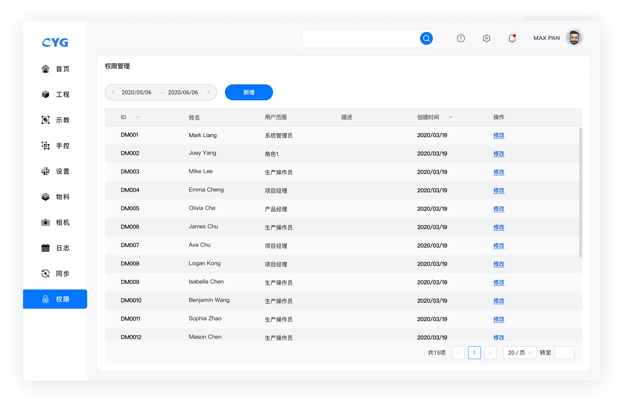
Task: Click start date 2020/05/06
Action: tap(136, 92)
